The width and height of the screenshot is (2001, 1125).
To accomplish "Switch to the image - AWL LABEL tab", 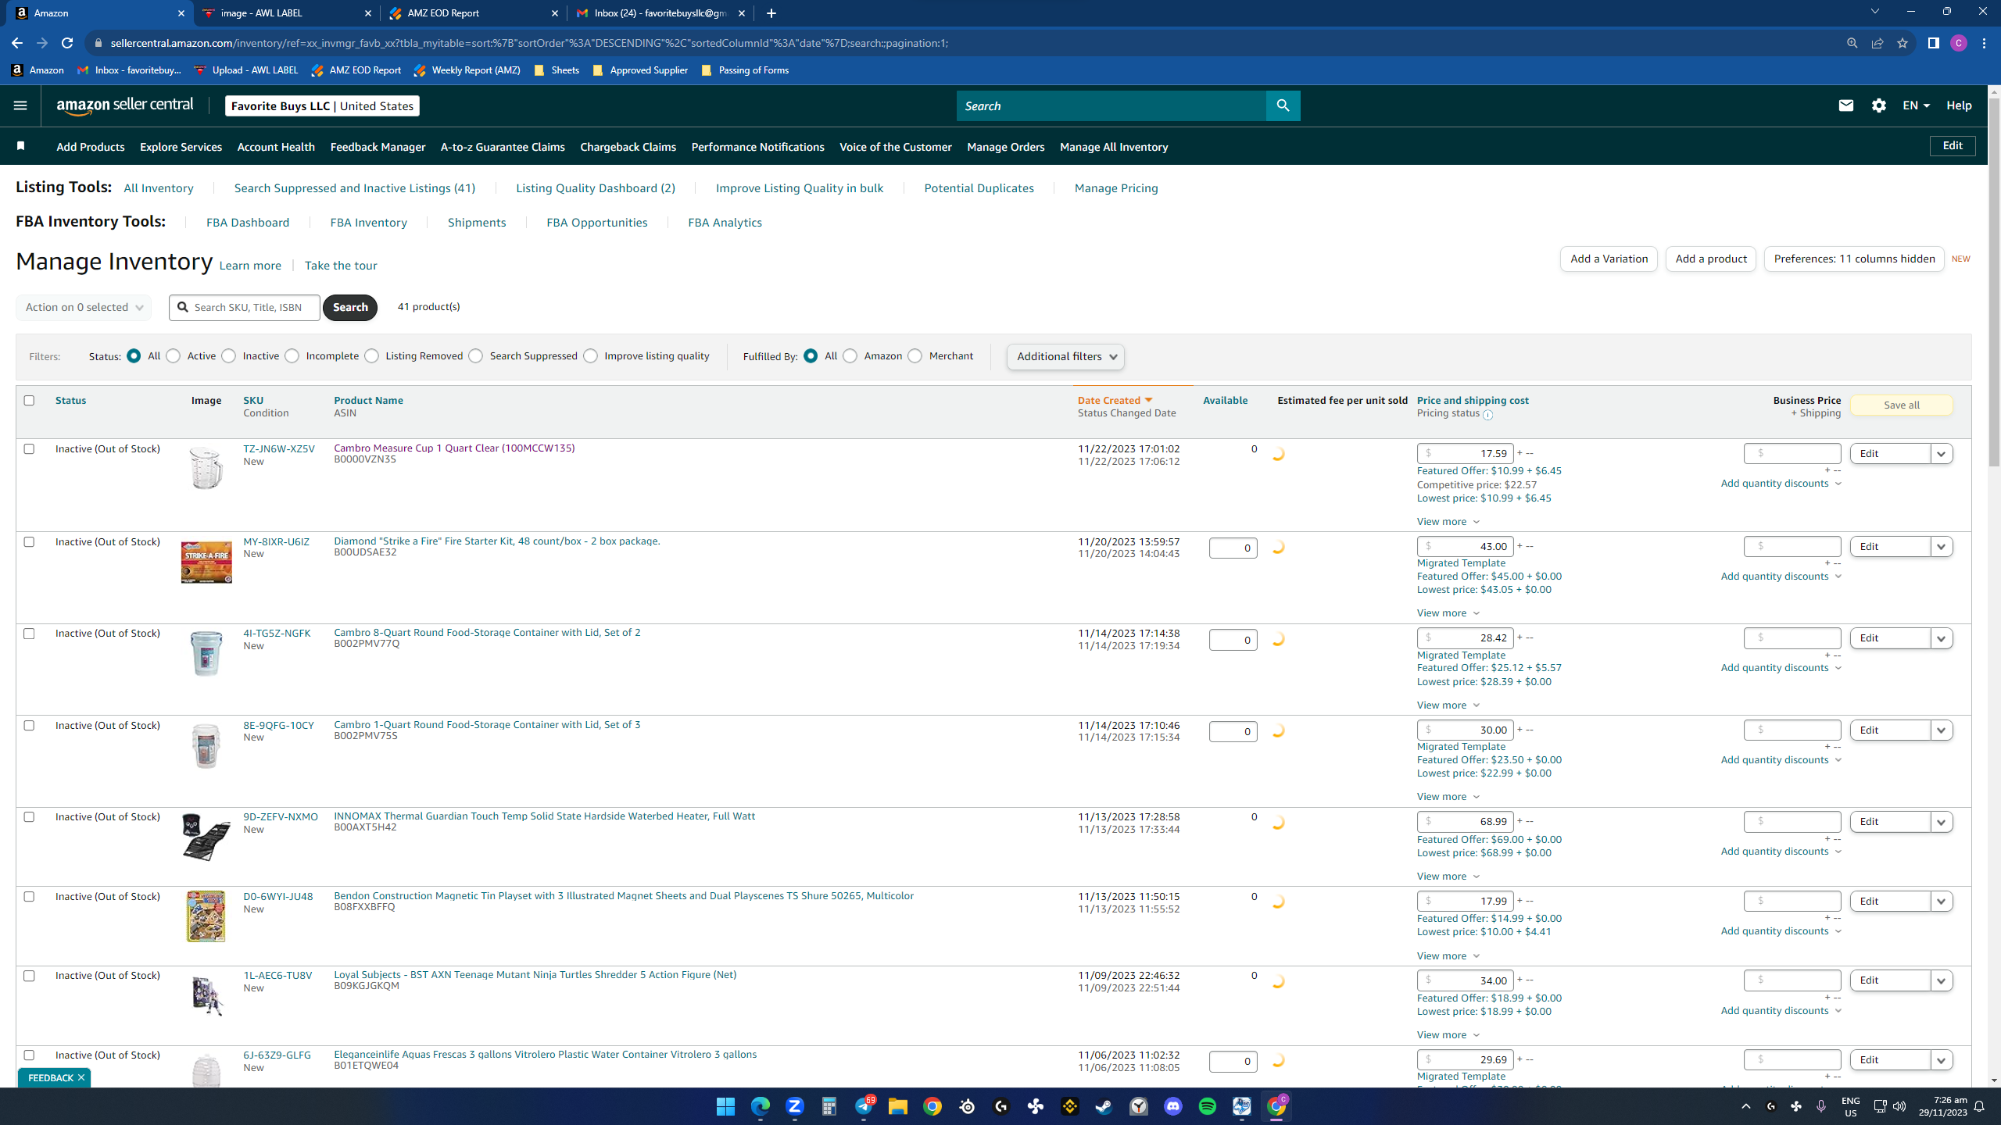I will 287,13.
